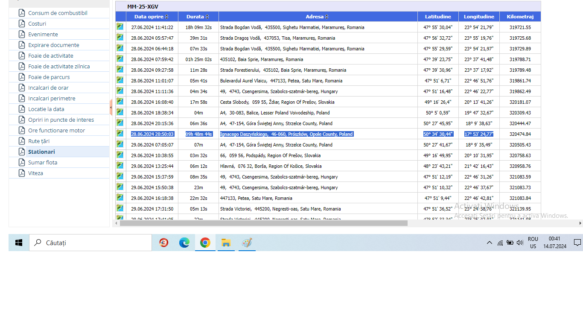The height and width of the screenshot is (328, 583).
Task: Open File Explorer from the taskbar
Action: (x=226, y=243)
